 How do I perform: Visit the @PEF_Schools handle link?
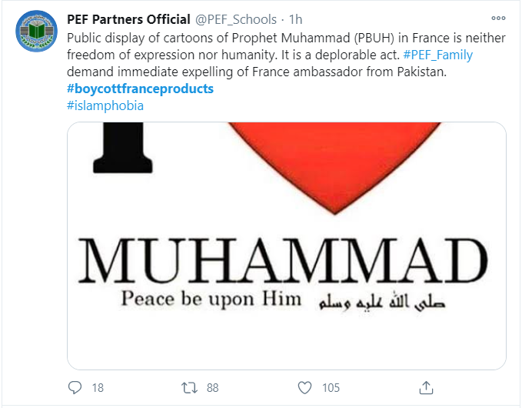pos(237,19)
